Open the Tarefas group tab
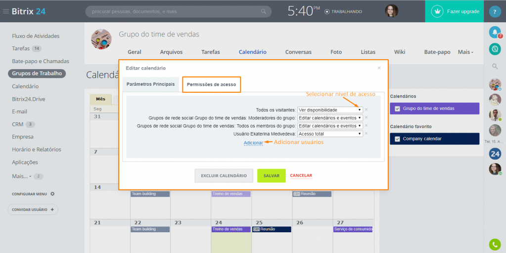506x253 pixels. pyautogui.click(x=210, y=52)
